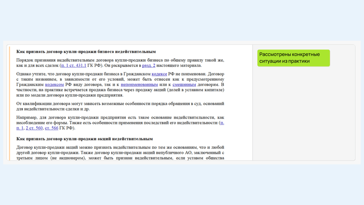This screenshot has height=205, width=364.
Task: Click paragraph starting Договор купли-продажи акций можно
Action: [120, 153]
